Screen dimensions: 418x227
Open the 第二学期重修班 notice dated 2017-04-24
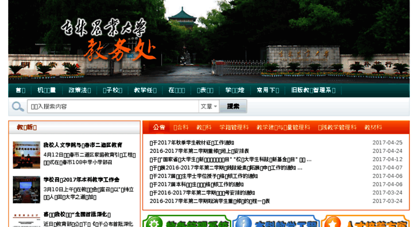point(199,151)
